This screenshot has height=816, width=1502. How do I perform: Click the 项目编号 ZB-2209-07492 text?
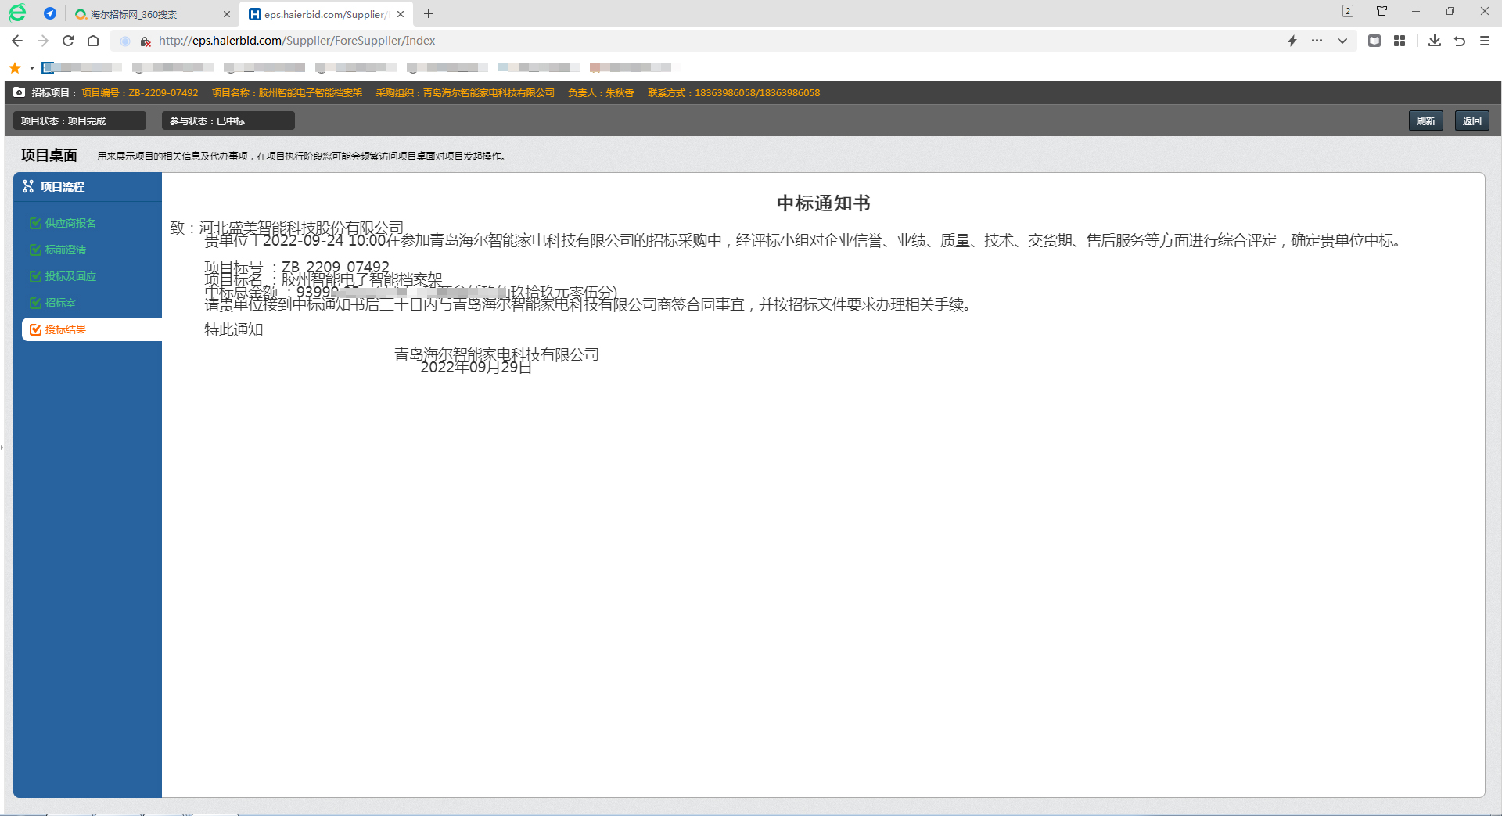coord(140,92)
